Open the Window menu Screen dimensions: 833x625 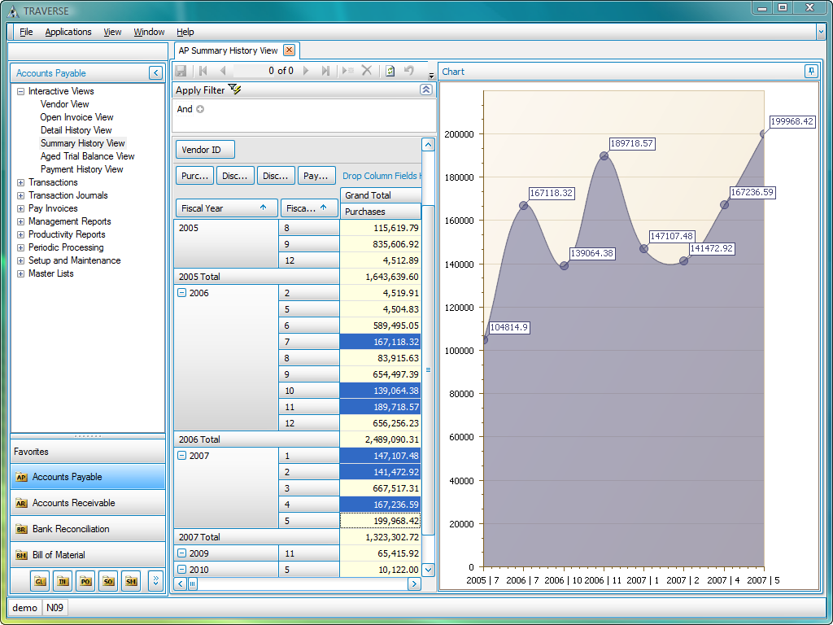pos(149,32)
